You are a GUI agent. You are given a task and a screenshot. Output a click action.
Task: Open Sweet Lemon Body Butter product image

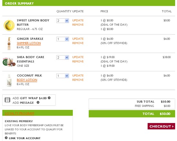(9, 25)
